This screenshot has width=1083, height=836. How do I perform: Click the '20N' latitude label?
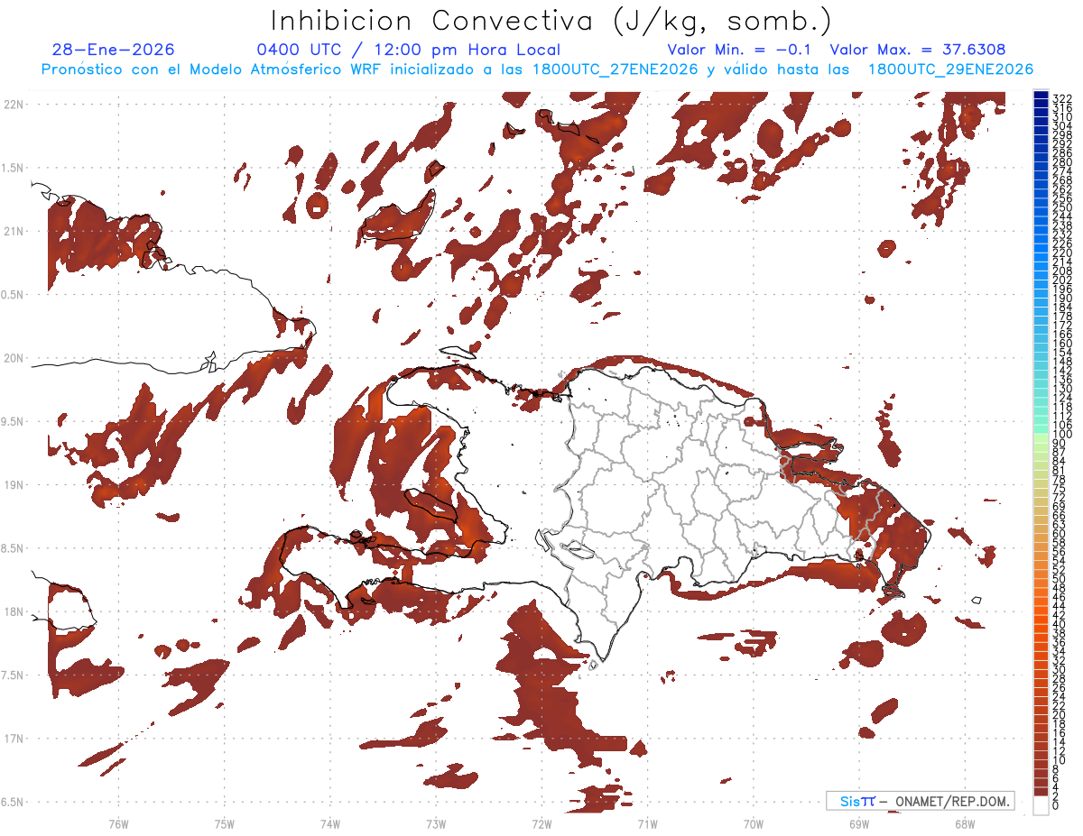click(x=13, y=358)
